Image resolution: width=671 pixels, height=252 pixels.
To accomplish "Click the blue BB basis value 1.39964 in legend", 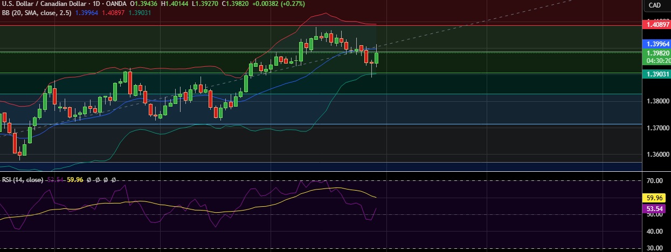I will 87,12.
